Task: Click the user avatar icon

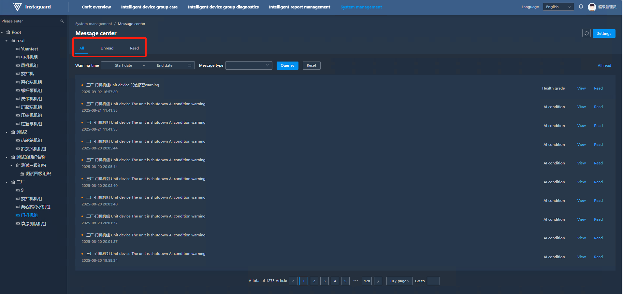Action: [592, 7]
